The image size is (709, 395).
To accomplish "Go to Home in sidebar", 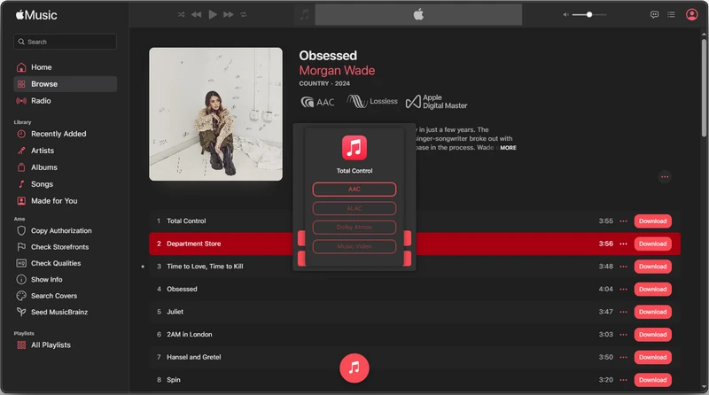I will coord(65,67).
